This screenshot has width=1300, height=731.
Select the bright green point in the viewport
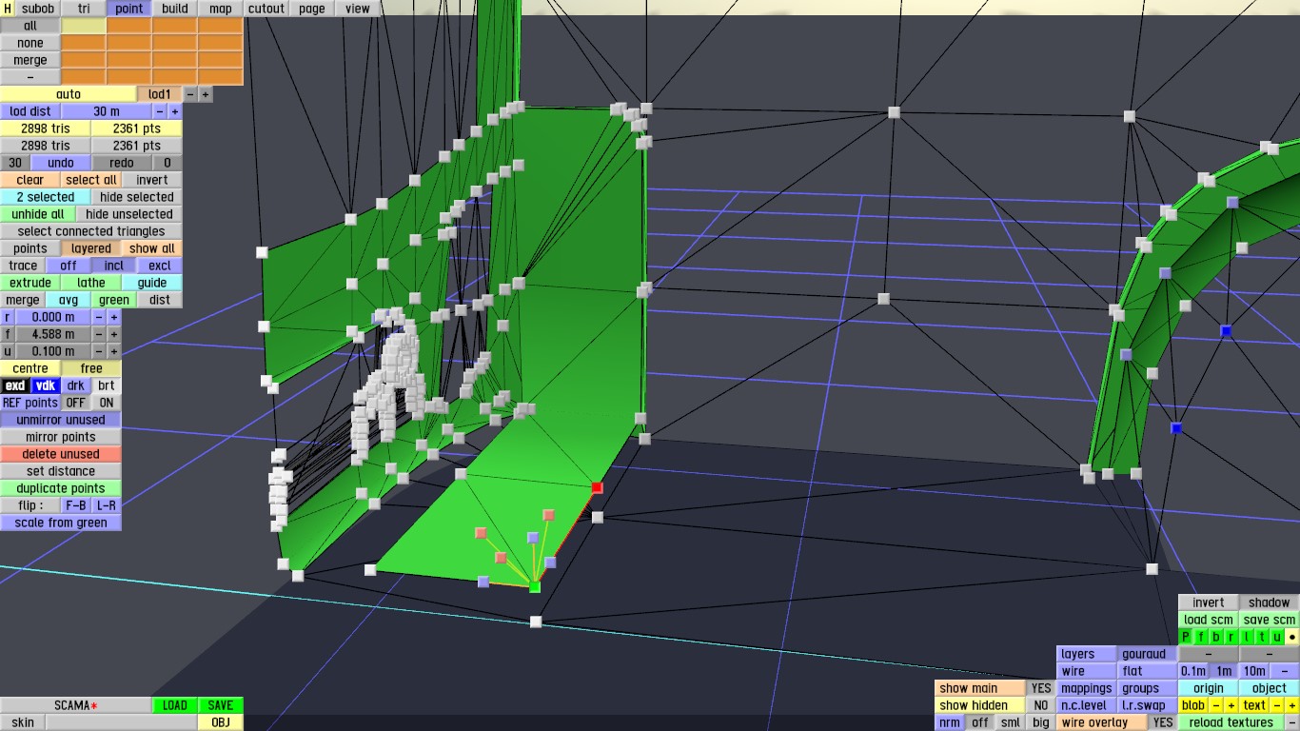click(x=535, y=587)
